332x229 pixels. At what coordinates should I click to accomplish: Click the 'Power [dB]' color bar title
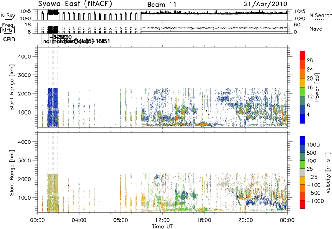(x=317, y=87)
